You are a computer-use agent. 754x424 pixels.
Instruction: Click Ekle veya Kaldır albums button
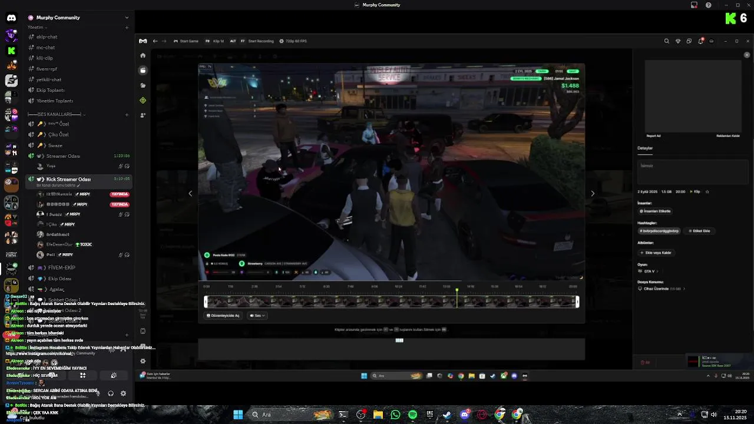[656, 253]
